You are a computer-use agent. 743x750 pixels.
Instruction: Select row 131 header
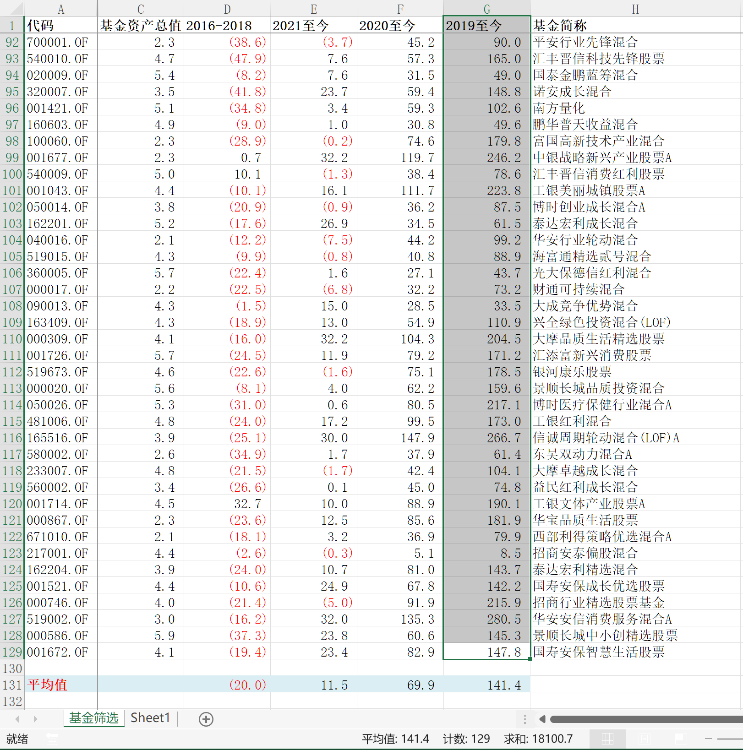(12, 685)
